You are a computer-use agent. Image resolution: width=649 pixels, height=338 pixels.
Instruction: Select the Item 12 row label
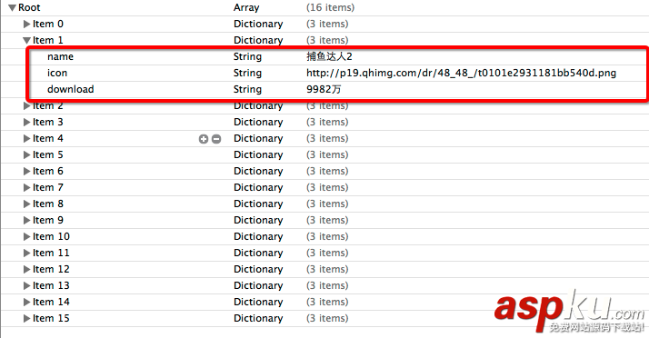(x=51, y=269)
